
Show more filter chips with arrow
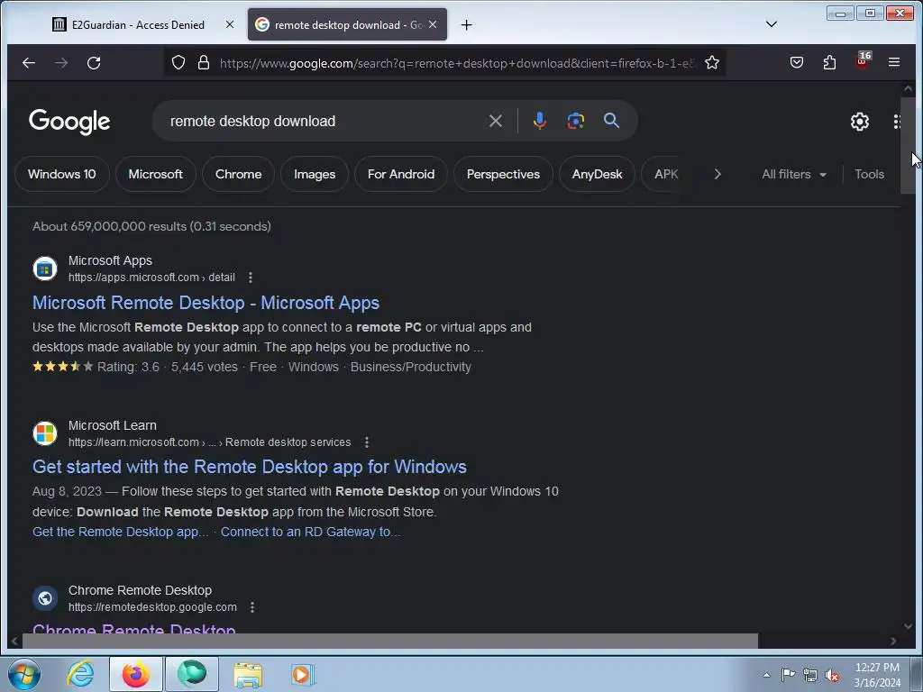coord(717,174)
